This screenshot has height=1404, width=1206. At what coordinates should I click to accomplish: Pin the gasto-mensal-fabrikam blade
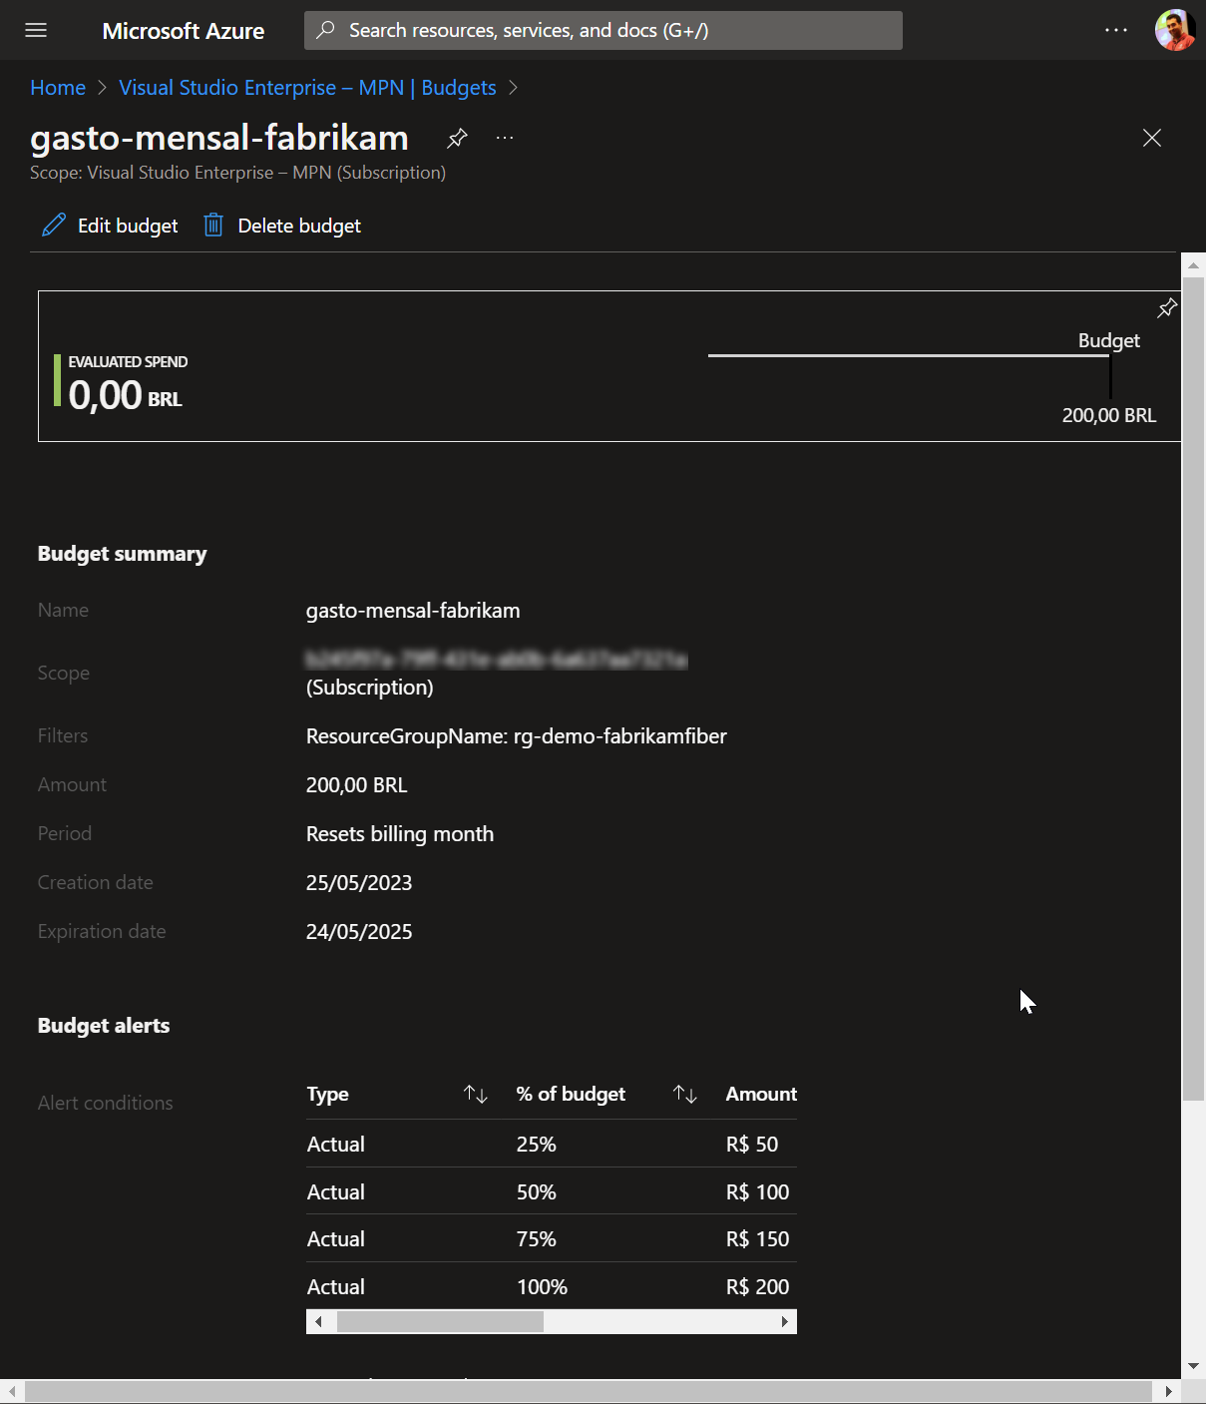(x=457, y=138)
